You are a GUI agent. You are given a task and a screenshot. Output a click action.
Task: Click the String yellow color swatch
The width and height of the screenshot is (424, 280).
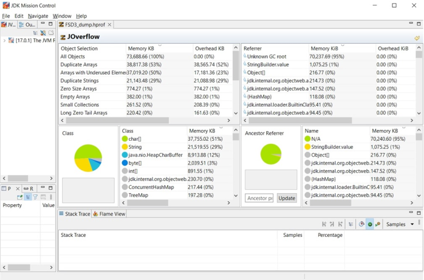coord(124,147)
